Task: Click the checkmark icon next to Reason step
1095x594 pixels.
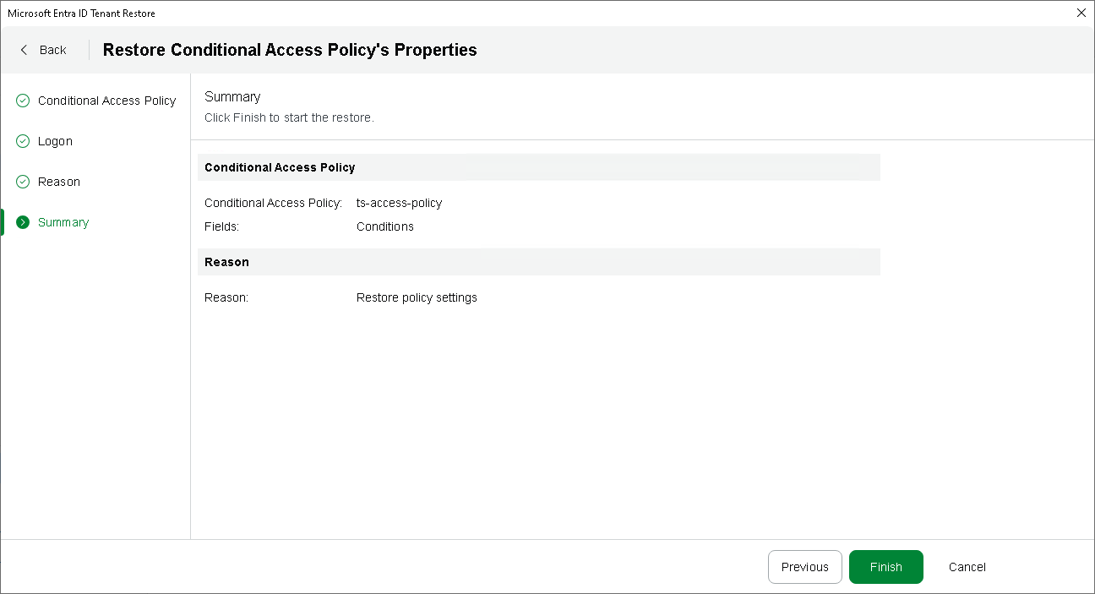Action: (23, 182)
